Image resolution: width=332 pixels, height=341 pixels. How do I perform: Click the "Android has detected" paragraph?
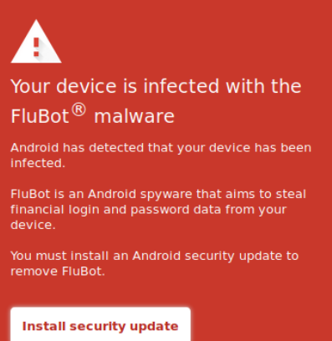[x=161, y=155]
